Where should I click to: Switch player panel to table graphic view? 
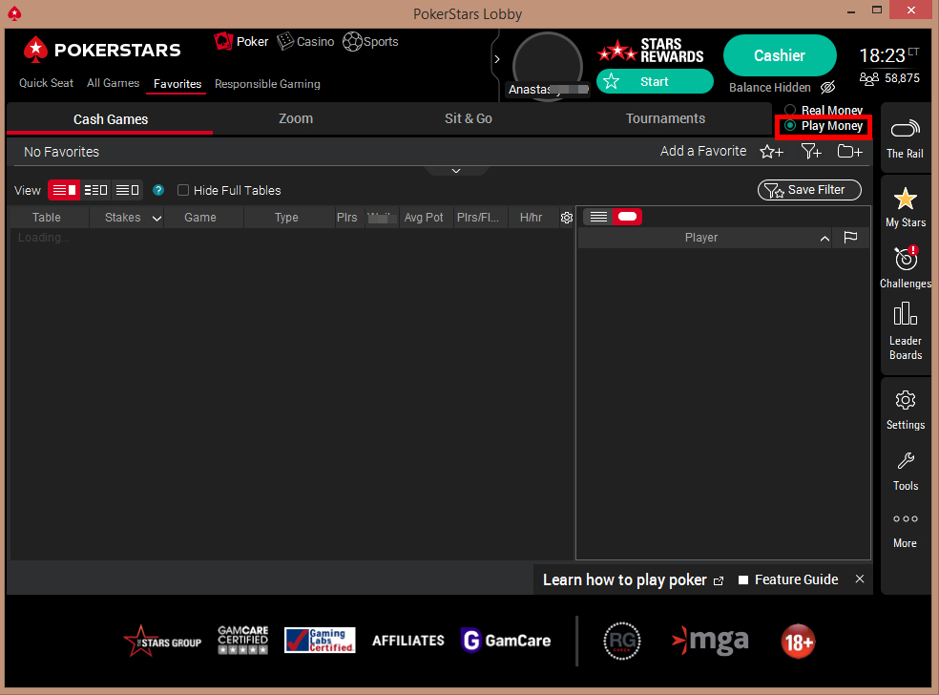(628, 217)
